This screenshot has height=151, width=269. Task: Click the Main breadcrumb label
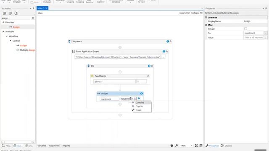point(40,13)
